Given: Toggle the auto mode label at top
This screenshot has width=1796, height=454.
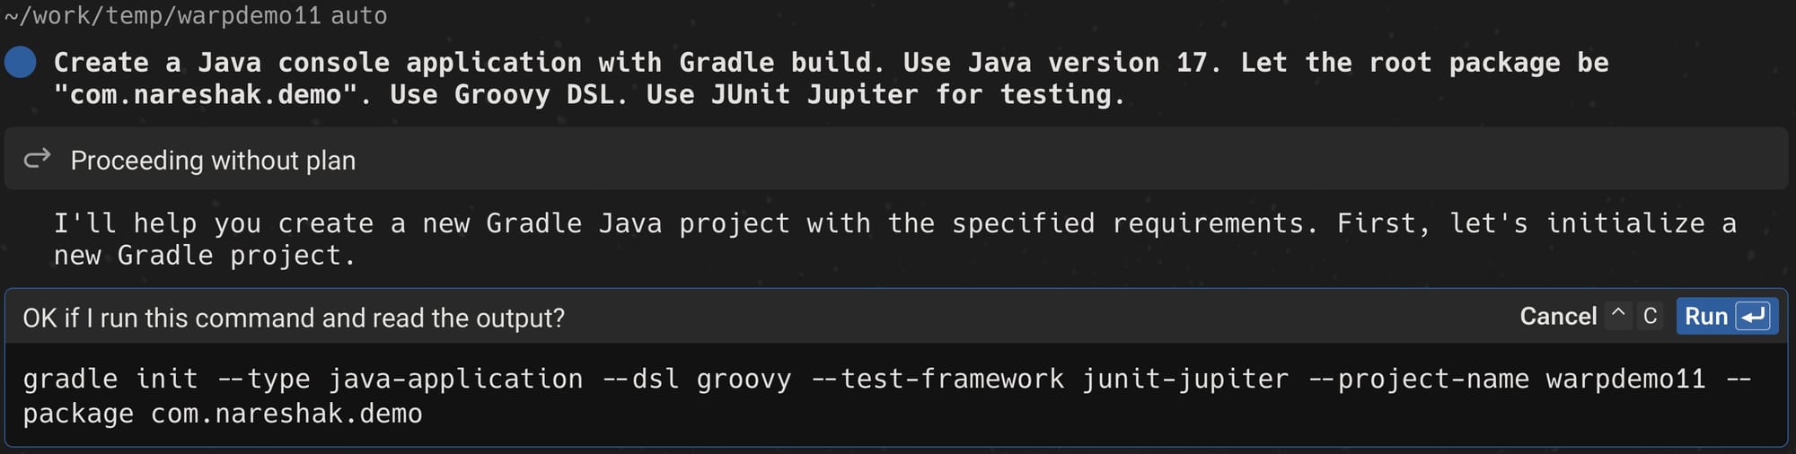Looking at the screenshot, I should (x=358, y=15).
